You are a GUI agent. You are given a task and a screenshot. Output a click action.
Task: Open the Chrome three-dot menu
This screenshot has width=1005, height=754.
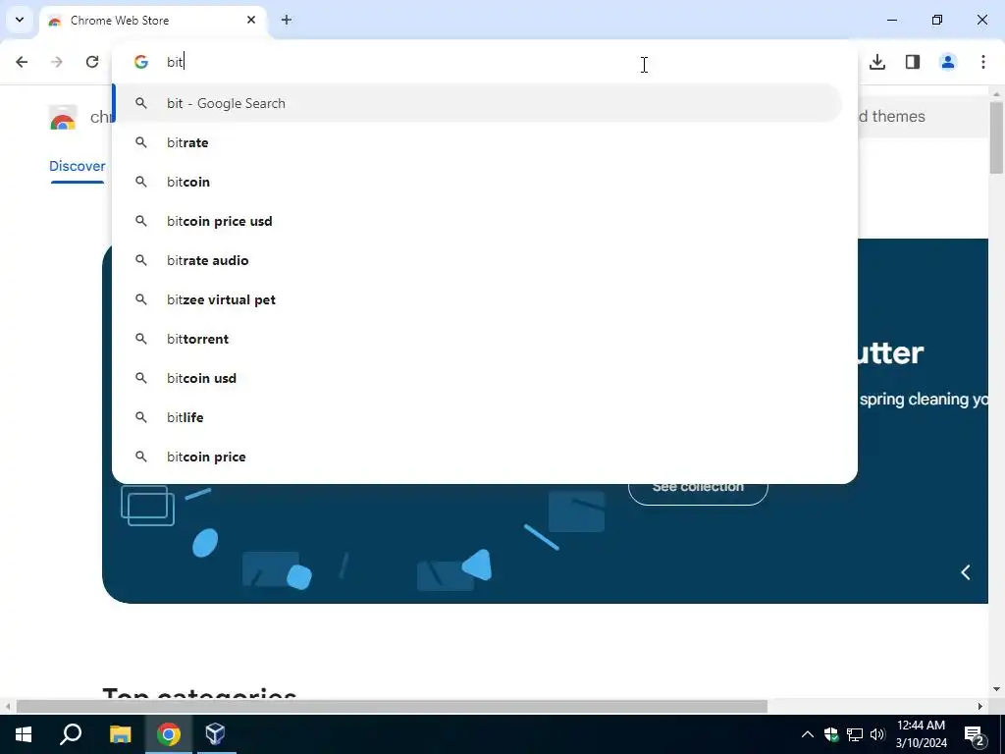point(983,62)
